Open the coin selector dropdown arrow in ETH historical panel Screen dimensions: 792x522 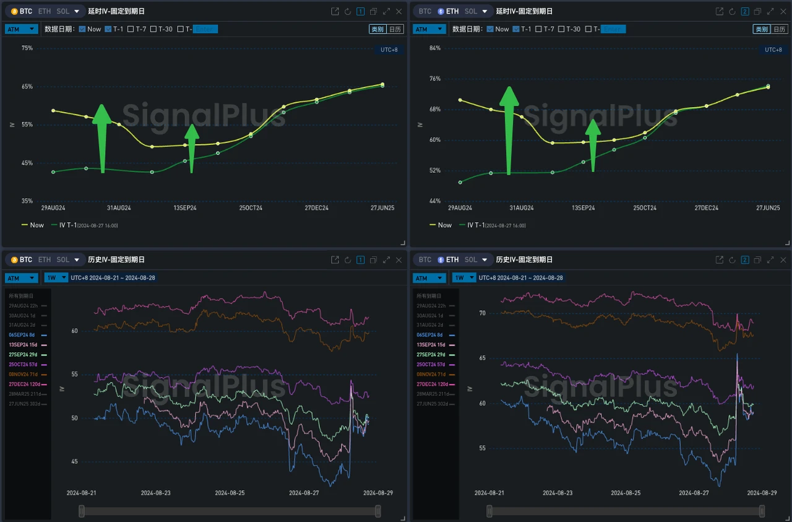(485, 260)
